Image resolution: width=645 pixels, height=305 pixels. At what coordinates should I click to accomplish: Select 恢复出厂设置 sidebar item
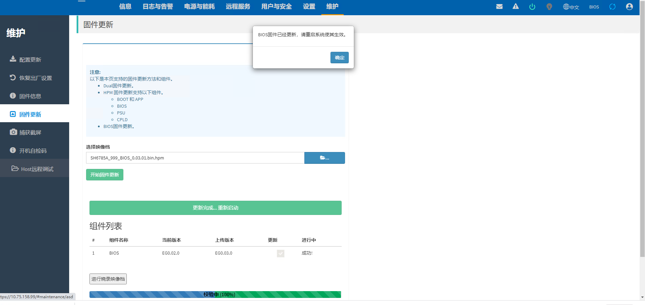35,78
